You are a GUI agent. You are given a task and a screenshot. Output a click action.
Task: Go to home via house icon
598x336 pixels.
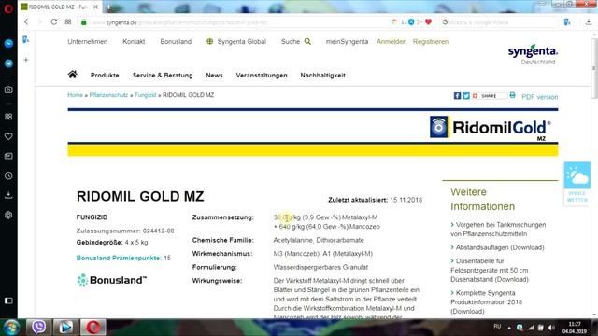coord(73,75)
